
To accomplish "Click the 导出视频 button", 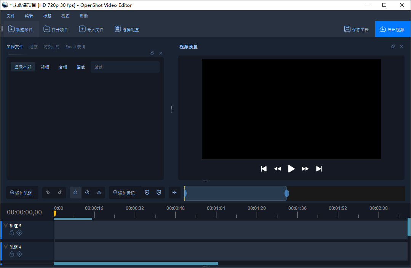I will click(x=393, y=29).
